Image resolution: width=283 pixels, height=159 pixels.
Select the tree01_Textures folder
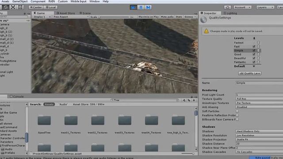click(71, 124)
